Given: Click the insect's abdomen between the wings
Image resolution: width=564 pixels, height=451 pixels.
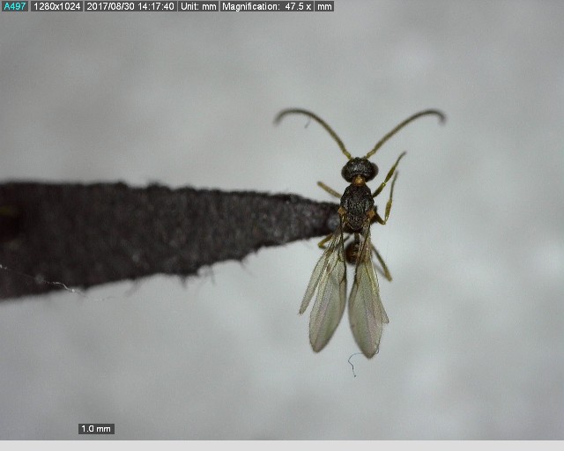Looking at the screenshot, I should coord(352,253).
